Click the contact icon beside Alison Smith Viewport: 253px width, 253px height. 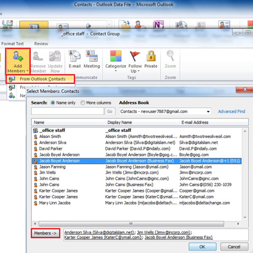point(35,137)
